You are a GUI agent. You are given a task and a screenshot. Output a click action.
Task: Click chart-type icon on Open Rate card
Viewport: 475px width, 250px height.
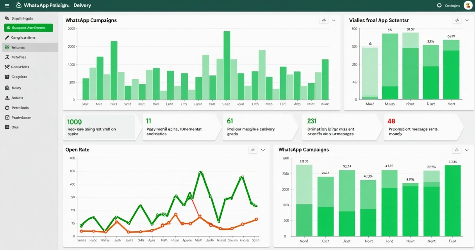point(253,150)
